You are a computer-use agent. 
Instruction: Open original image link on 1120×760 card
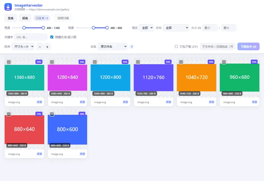click(168, 102)
